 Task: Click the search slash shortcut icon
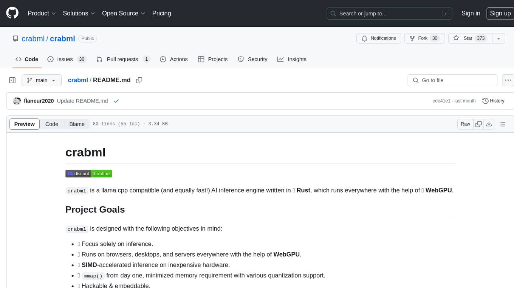pos(446,14)
